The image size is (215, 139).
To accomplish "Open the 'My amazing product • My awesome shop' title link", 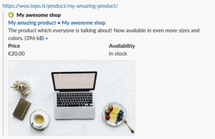I will (57, 23).
